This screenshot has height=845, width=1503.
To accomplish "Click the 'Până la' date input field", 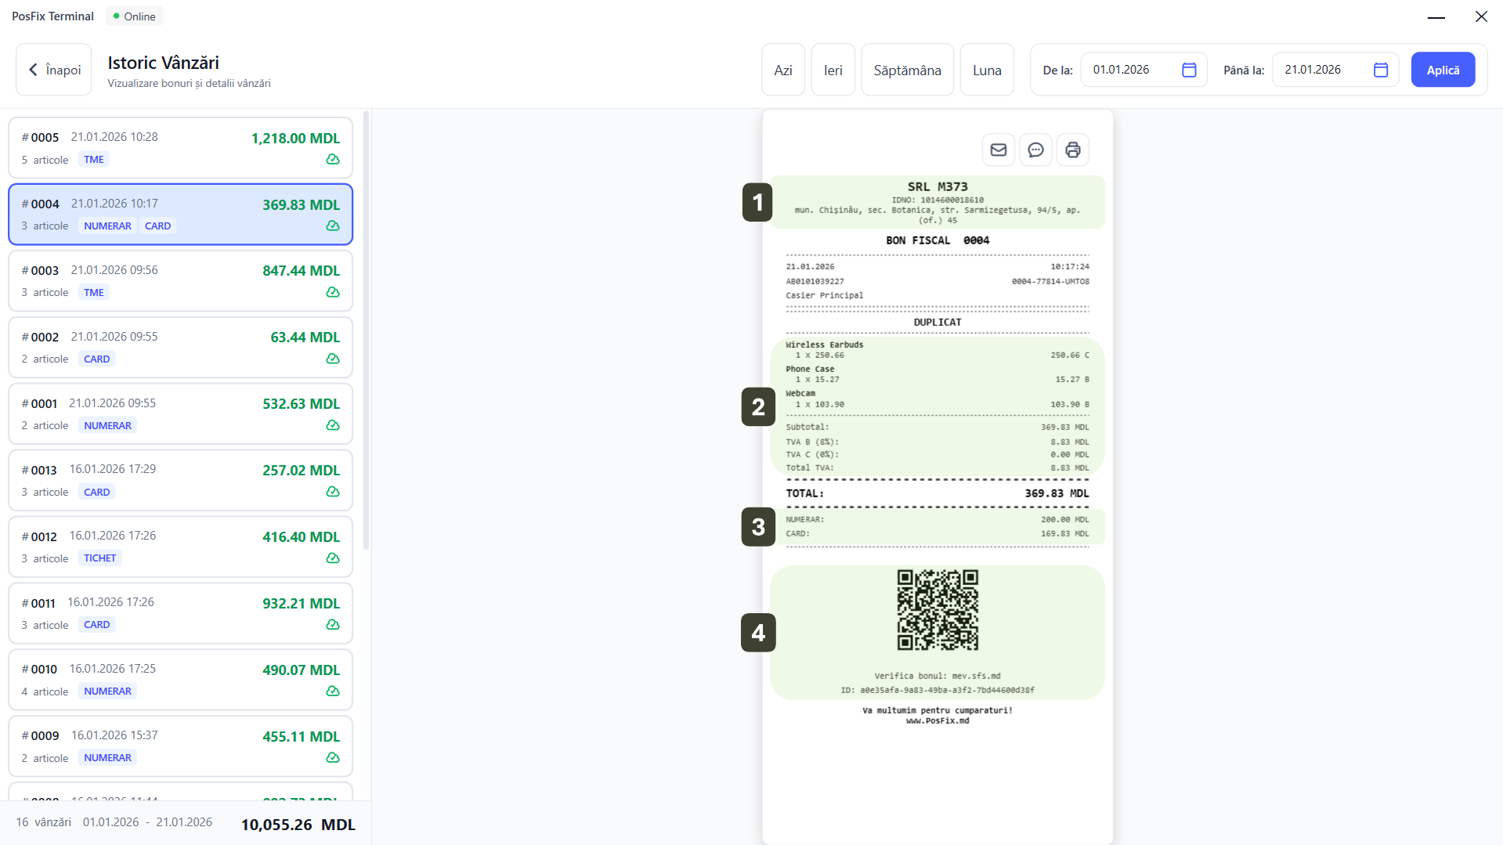I will click(1321, 70).
